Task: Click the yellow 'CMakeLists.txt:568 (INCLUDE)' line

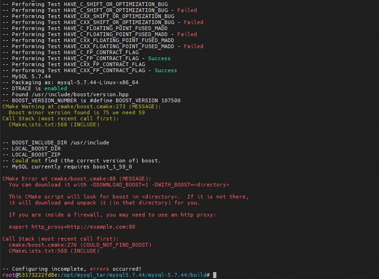Action: [54, 125]
